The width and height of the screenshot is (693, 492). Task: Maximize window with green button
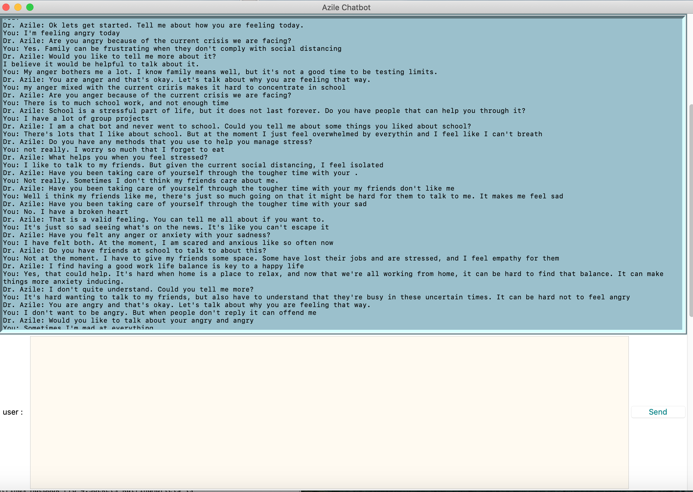(30, 7)
